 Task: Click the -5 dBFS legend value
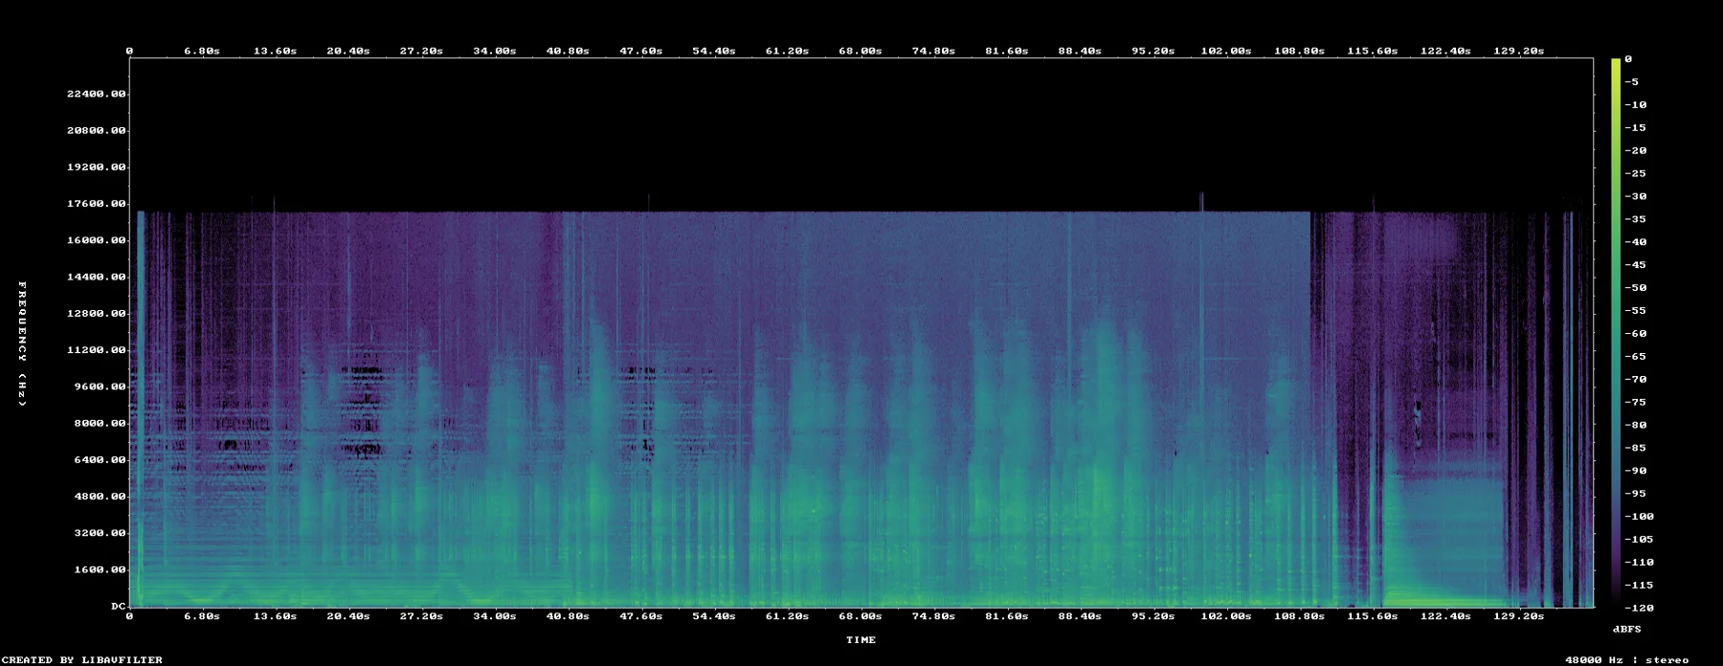pyautogui.click(x=1632, y=82)
